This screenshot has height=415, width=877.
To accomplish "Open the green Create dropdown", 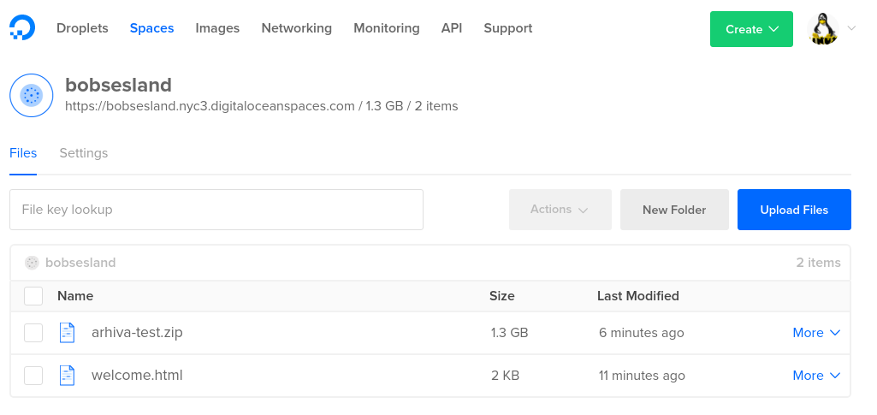I will point(751,29).
